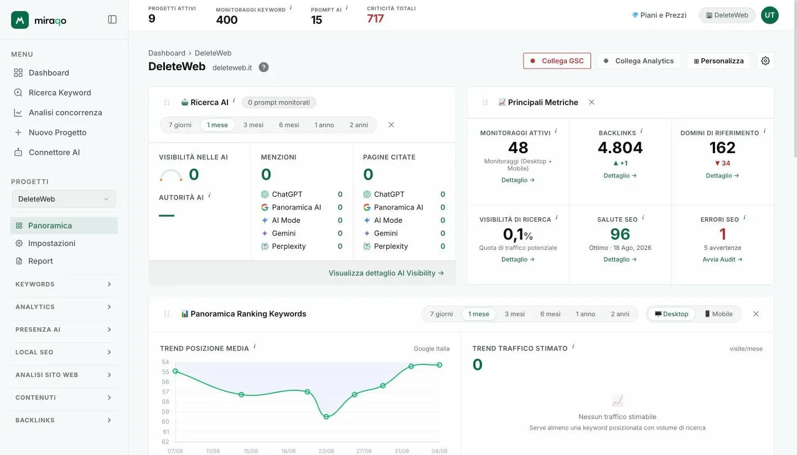
Task: Open dashboard settings gear icon
Action: coord(765,61)
